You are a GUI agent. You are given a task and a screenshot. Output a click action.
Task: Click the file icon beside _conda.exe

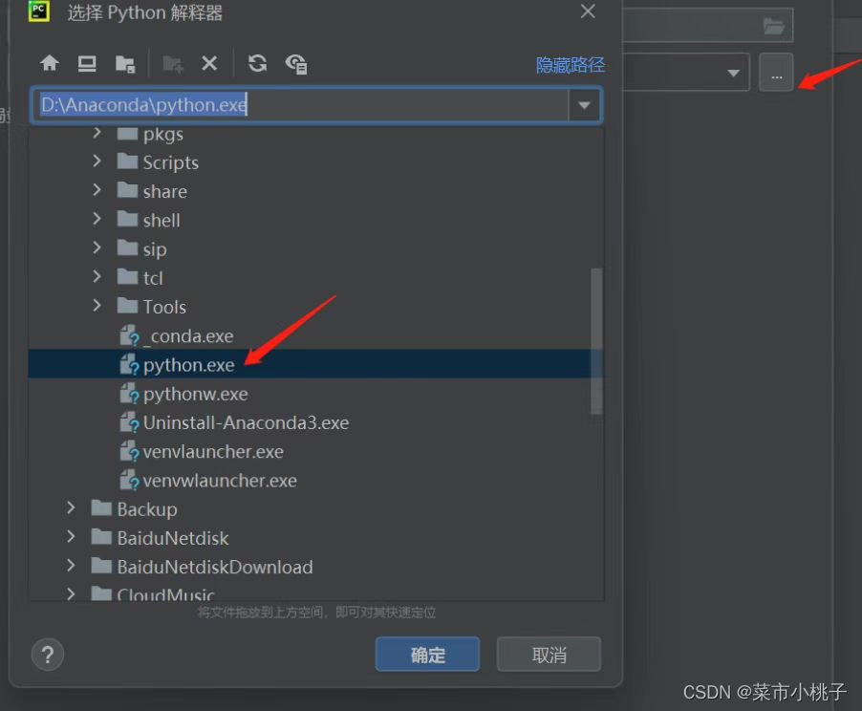130,336
